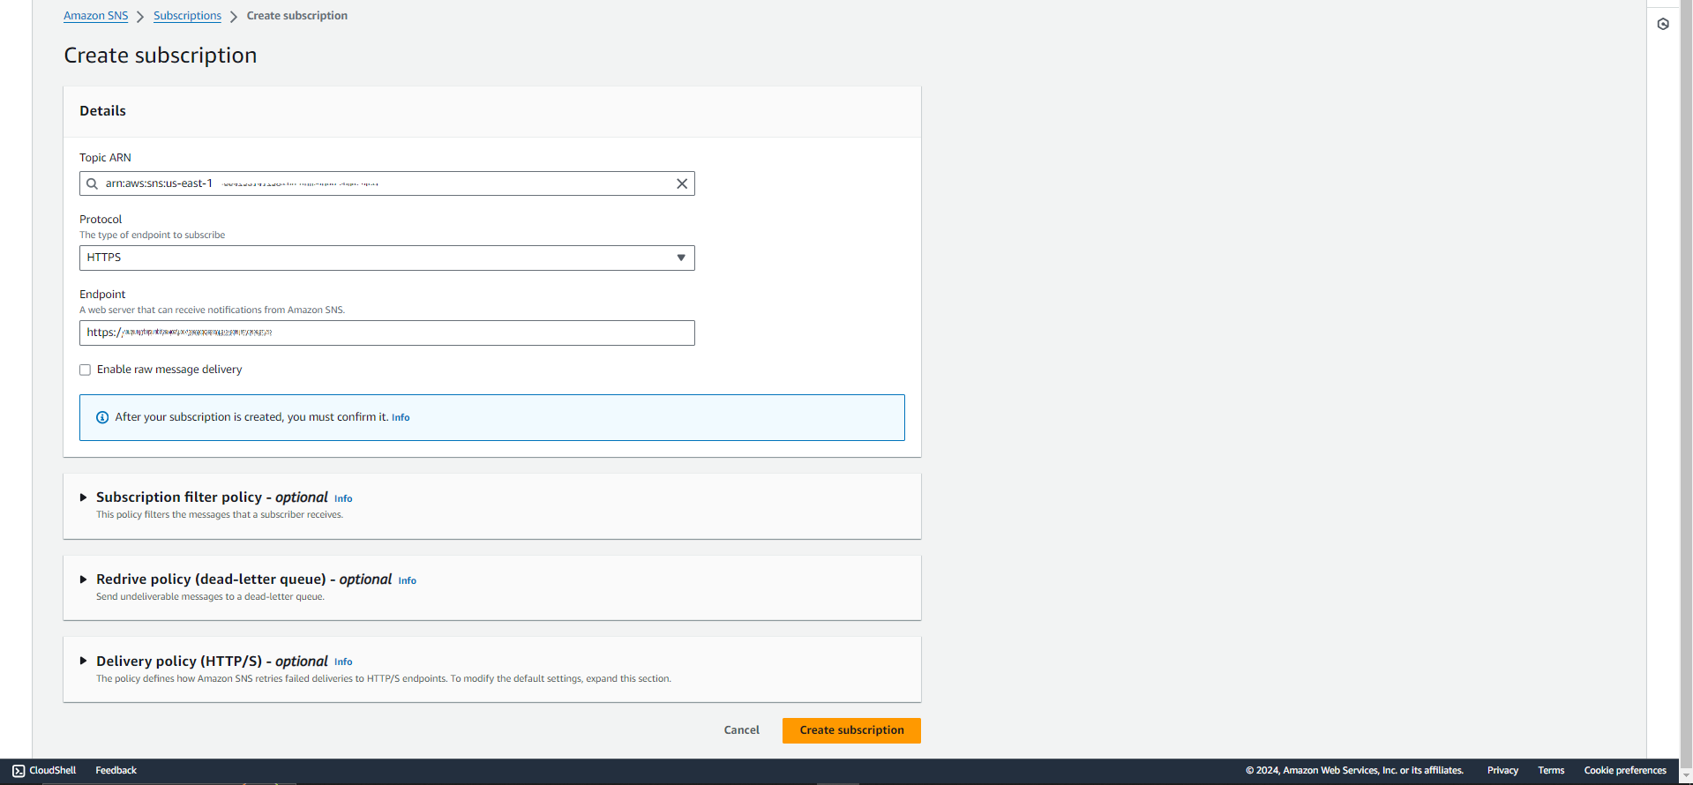Open the Protocol dropdown showing HTTPS
This screenshot has width=1693, height=785.
(387, 258)
